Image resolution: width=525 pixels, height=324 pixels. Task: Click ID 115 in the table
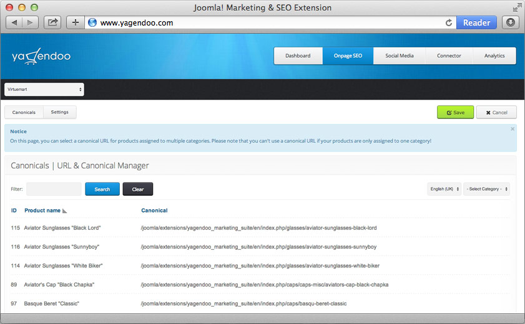16,228
